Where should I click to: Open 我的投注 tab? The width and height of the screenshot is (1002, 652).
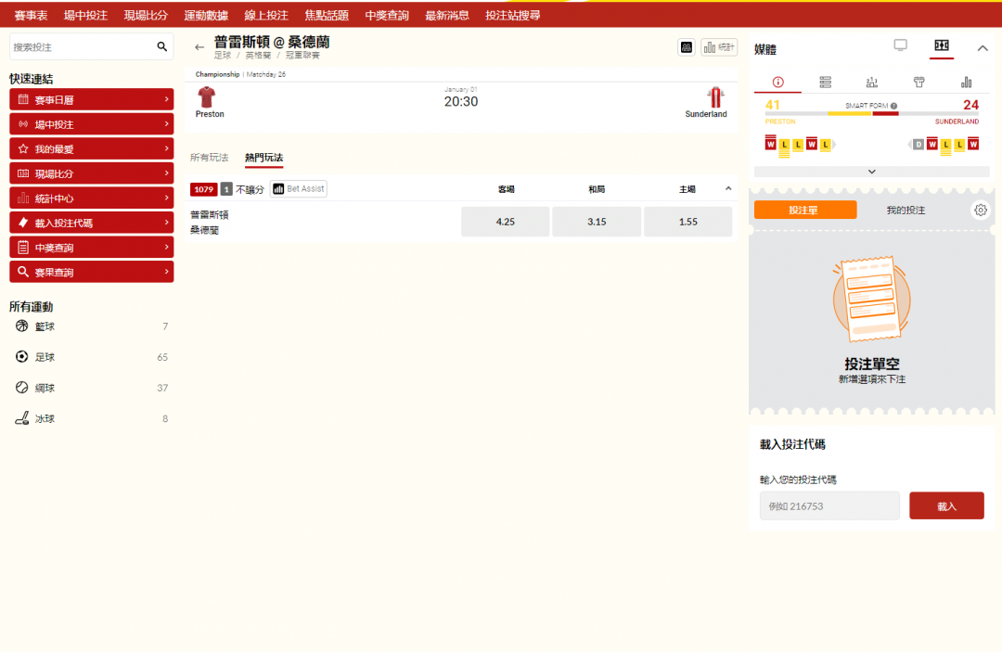[x=905, y=211]
